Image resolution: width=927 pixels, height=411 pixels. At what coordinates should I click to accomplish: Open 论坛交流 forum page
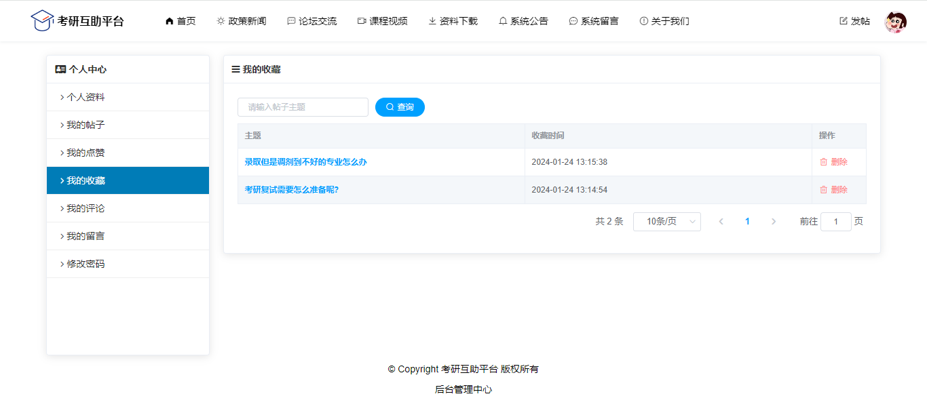click(312, 21)
